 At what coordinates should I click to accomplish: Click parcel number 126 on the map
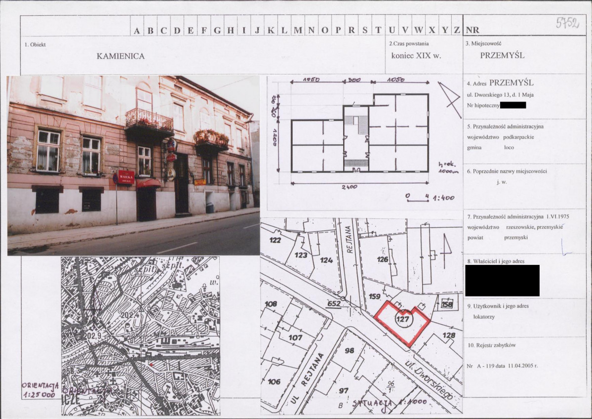383,259
